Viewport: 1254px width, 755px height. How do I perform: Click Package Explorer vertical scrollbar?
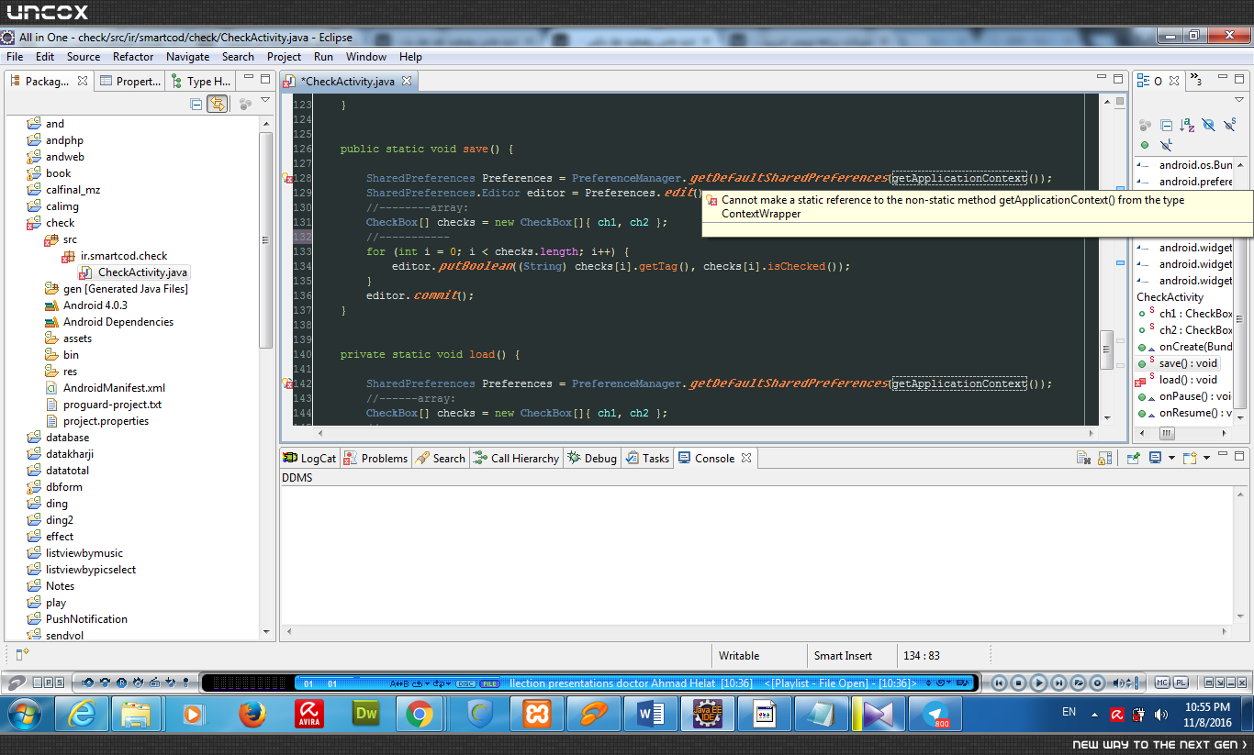pos(265,239)
